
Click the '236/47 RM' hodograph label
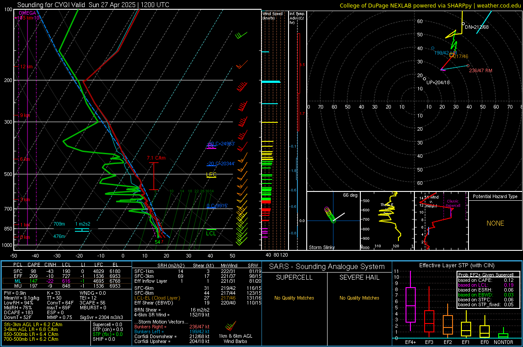click(x=480, y=70)
